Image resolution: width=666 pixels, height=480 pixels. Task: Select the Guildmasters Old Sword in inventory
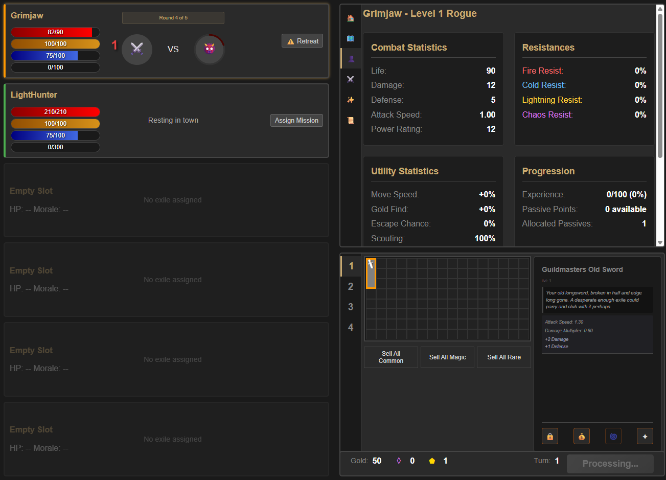[371, 273]
